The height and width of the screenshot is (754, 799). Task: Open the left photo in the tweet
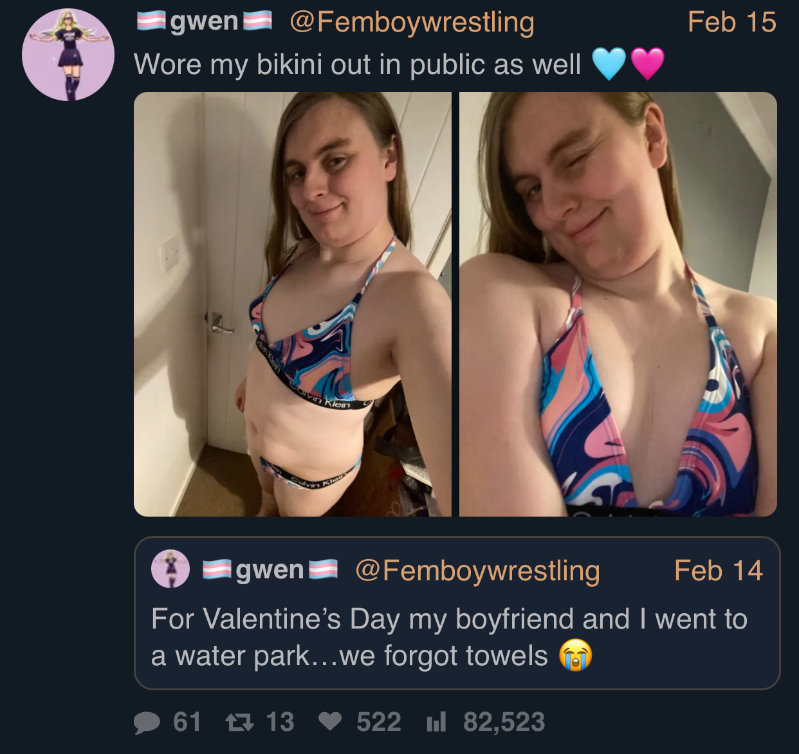pos(293,304)
